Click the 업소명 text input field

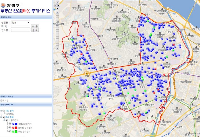(20, 30)
